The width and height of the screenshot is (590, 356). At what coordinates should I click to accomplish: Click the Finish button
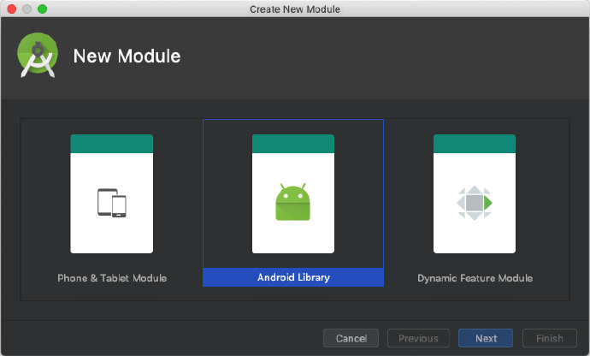(549, 338)
